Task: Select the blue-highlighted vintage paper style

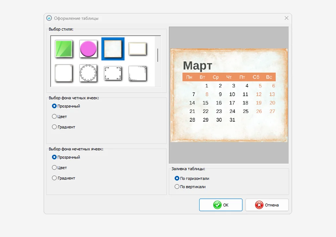Action: tap(113, 49)
